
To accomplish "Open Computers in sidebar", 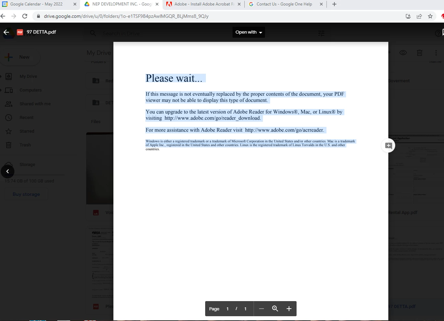I will tap(31, 90).
